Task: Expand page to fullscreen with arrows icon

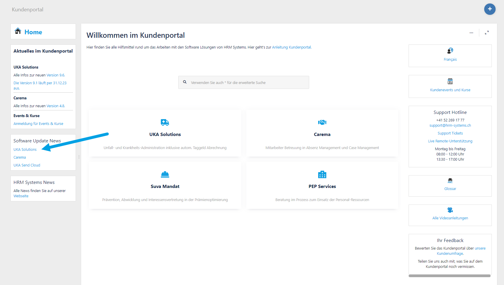Action: 487,33
